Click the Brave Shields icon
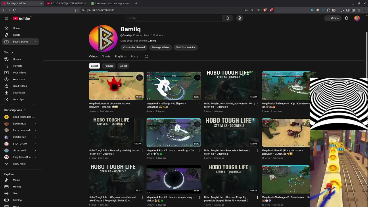The width and height of the screenshot is (368, 207). tap(265, 10)
